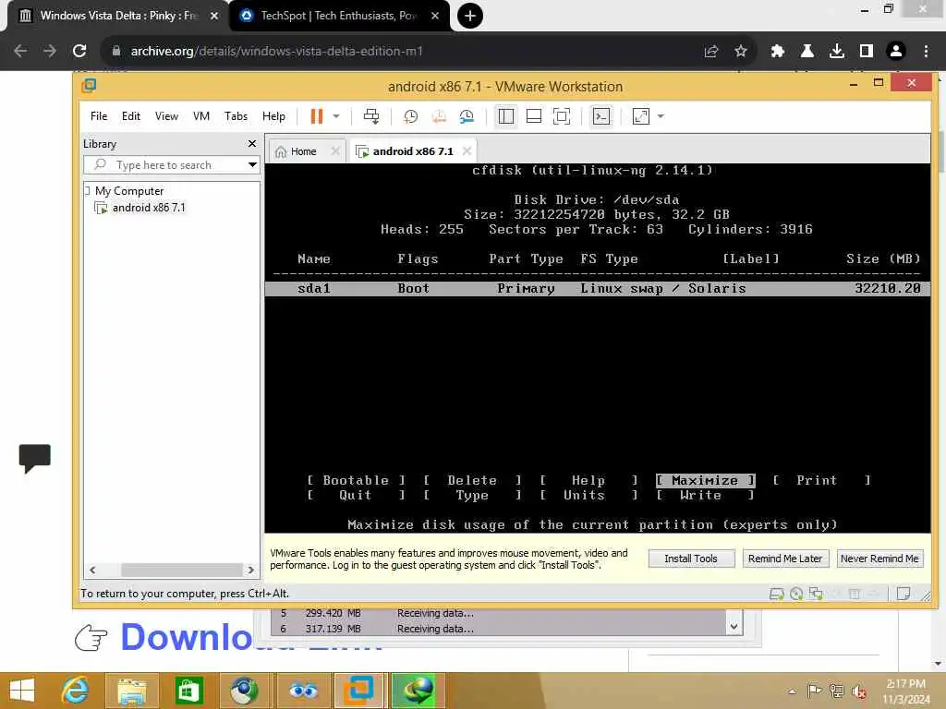This screenshot has height=709, width=946.
Task: Revert to previous snapshot icon
Action: [439, 116]
